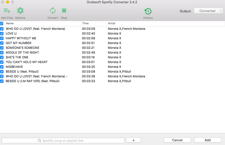Uncheck the SOMEONE'S SOMEONE checkbox
Screen dimensions: 225x145
point(2,48)
